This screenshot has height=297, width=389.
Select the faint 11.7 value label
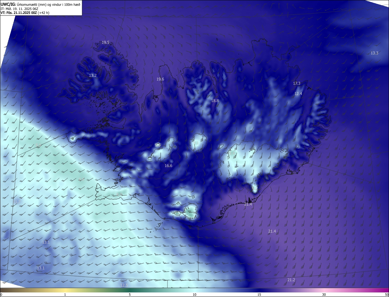click(x=17, y=202)
